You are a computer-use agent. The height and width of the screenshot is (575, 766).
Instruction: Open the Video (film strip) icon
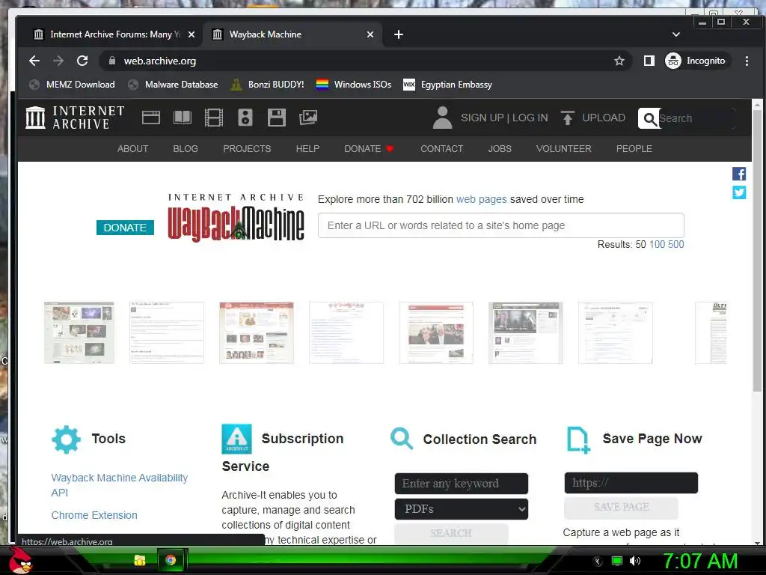pos(213,118)
